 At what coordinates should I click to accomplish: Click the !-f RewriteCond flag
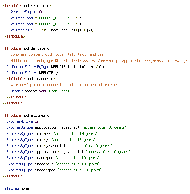point(78,24)
